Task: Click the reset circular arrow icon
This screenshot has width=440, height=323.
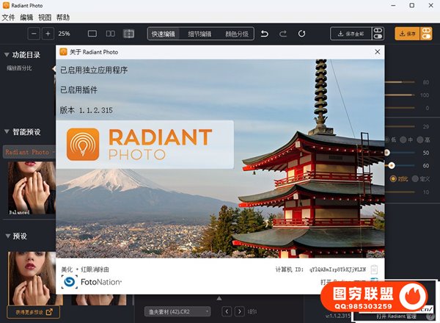Action: click(x=301, y=34)
